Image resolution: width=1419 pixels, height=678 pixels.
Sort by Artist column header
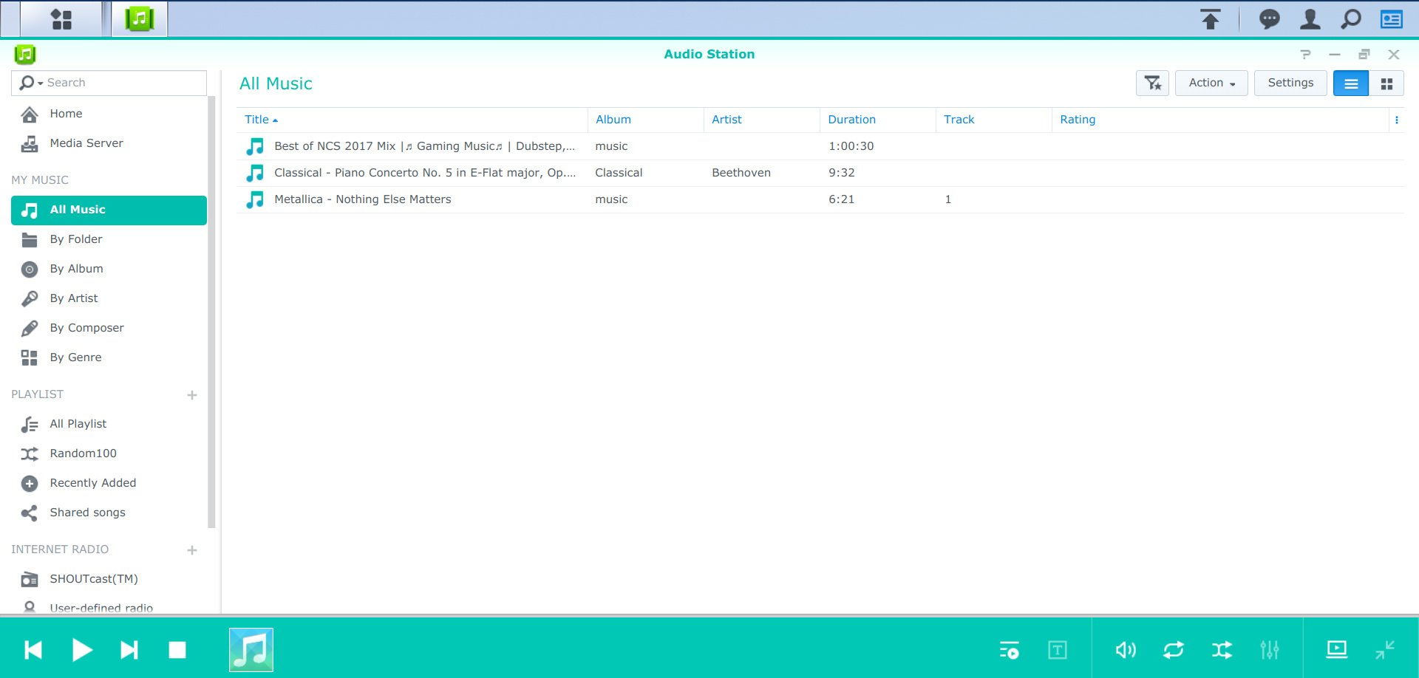tap(761, 120)
